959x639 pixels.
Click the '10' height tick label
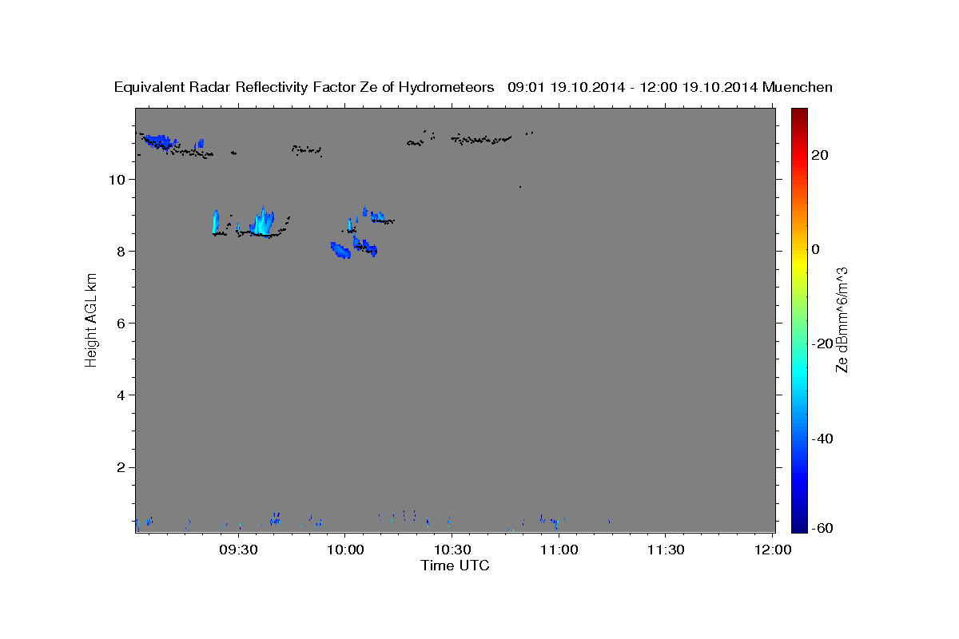point(118,179)
